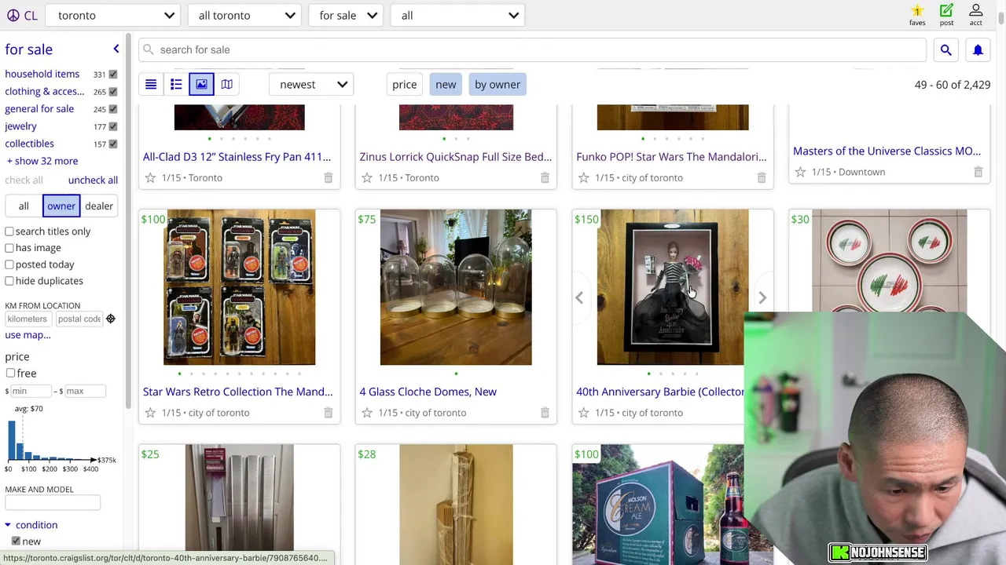This screenshot has height=565, width=1006.
Task: Favorite the 40th Anniversary Barbie listing
Action: pos(583,413)
